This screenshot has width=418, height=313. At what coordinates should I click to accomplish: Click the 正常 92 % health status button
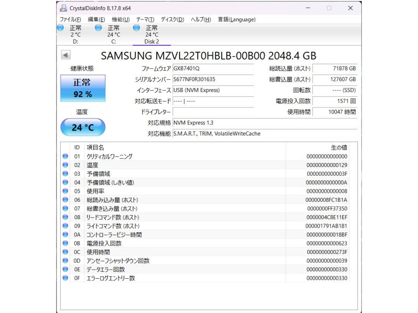pyautogui.click(x=83, y=88)
